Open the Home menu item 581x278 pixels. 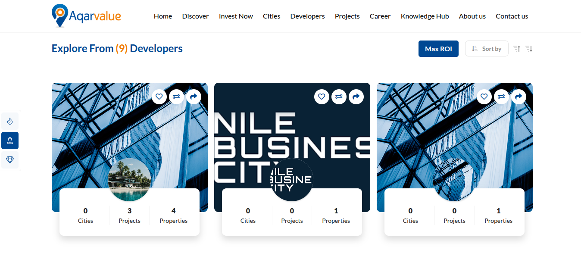pos(163,16)
